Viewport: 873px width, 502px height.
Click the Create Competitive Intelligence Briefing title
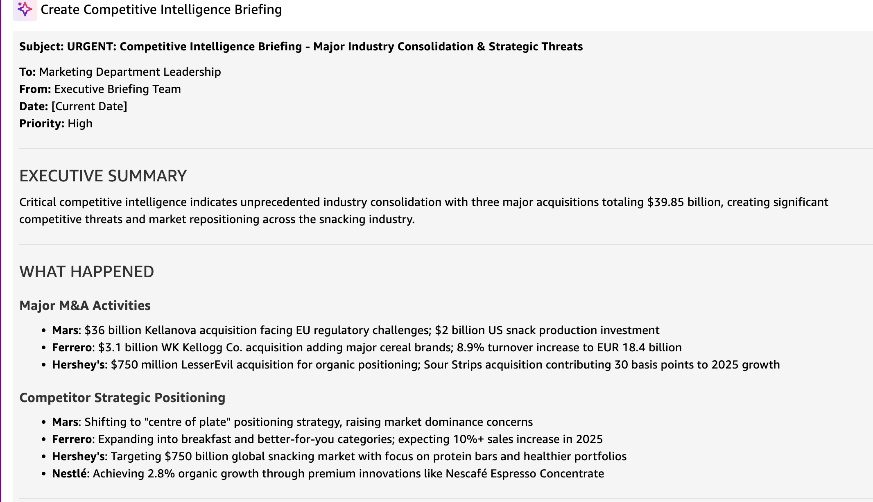161,9
